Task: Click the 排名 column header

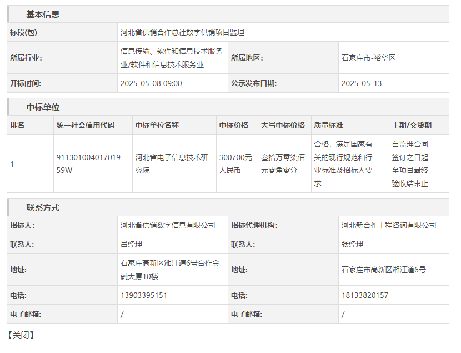Action: tap(17, 125)
